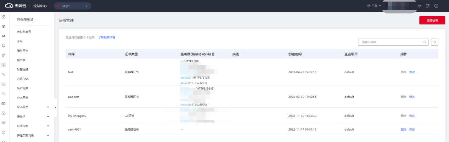Open 弹性网卡 in sidebar
The image size is (449, 142).
point(23,51)
